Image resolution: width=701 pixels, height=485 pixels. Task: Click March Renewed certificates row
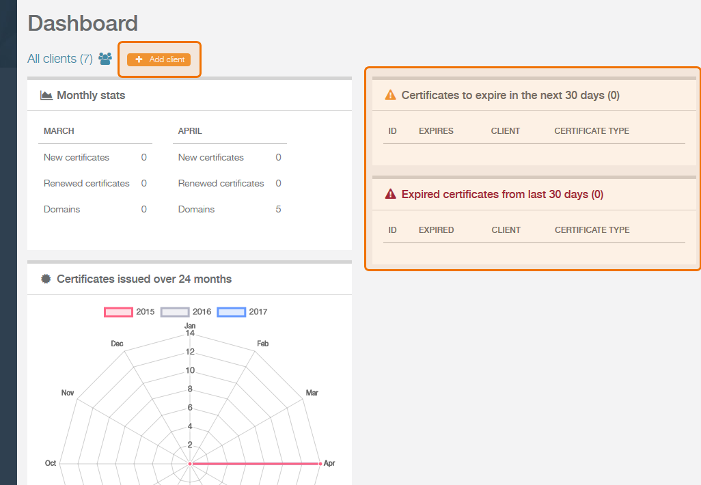coord(95,183)
